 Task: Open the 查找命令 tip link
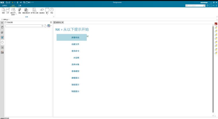point(75,51)
